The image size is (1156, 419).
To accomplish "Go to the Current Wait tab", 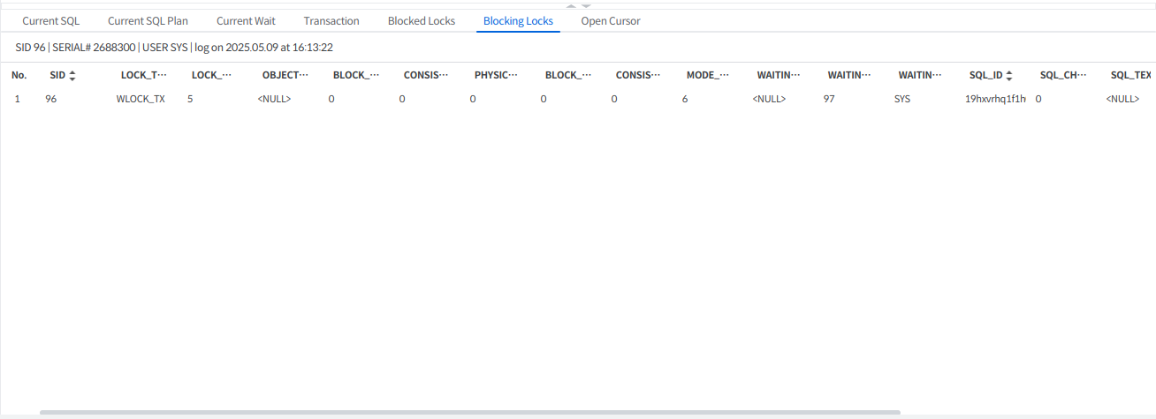I will coord(246,20).
